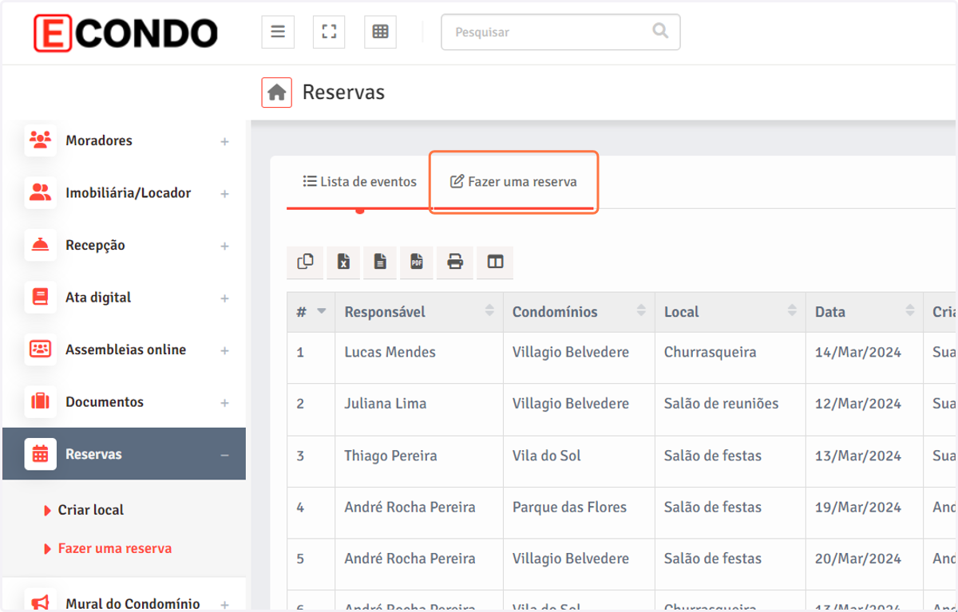Click the Recepção bell icon
Viewport: 958px width, 612px height.
[x=40, y=245]
